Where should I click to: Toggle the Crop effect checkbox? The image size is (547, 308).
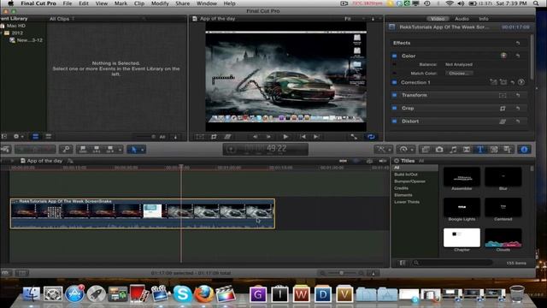tap(395, 109)
